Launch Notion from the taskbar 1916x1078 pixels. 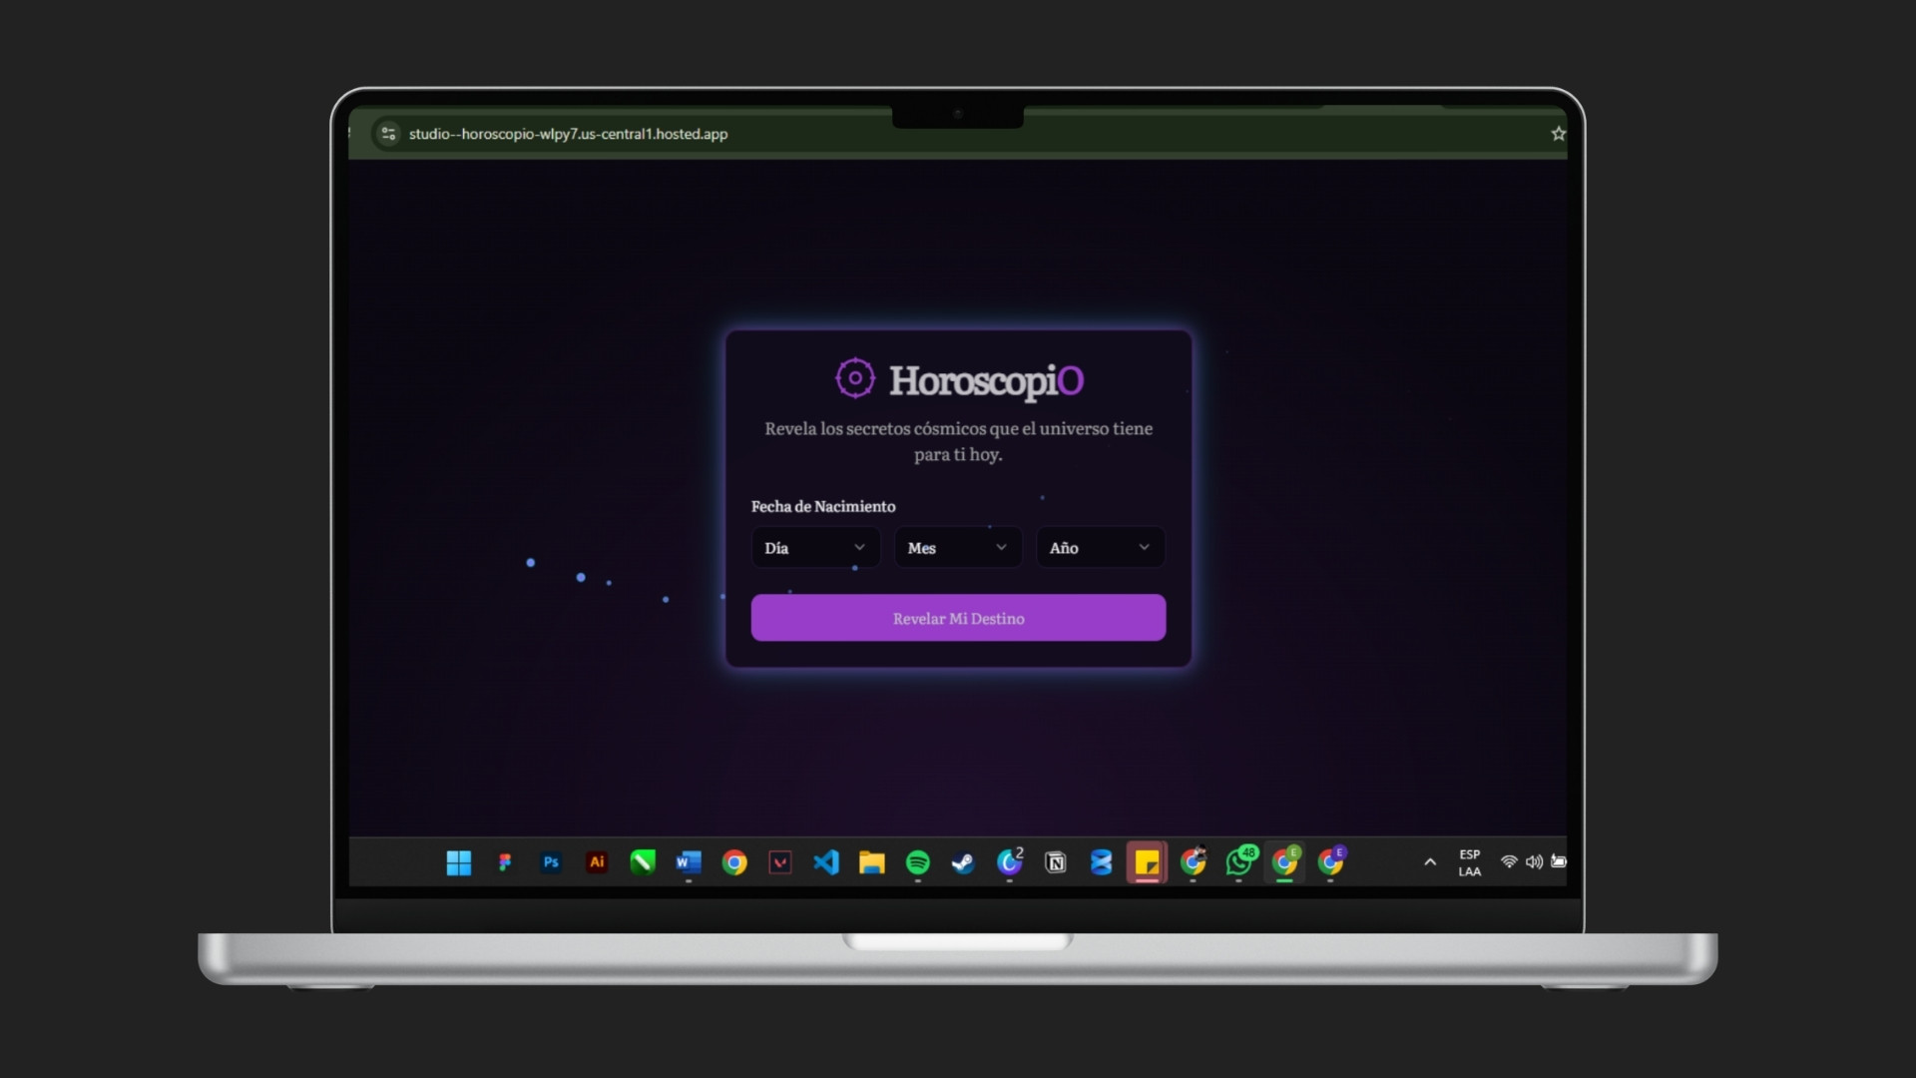point(1056,862)
